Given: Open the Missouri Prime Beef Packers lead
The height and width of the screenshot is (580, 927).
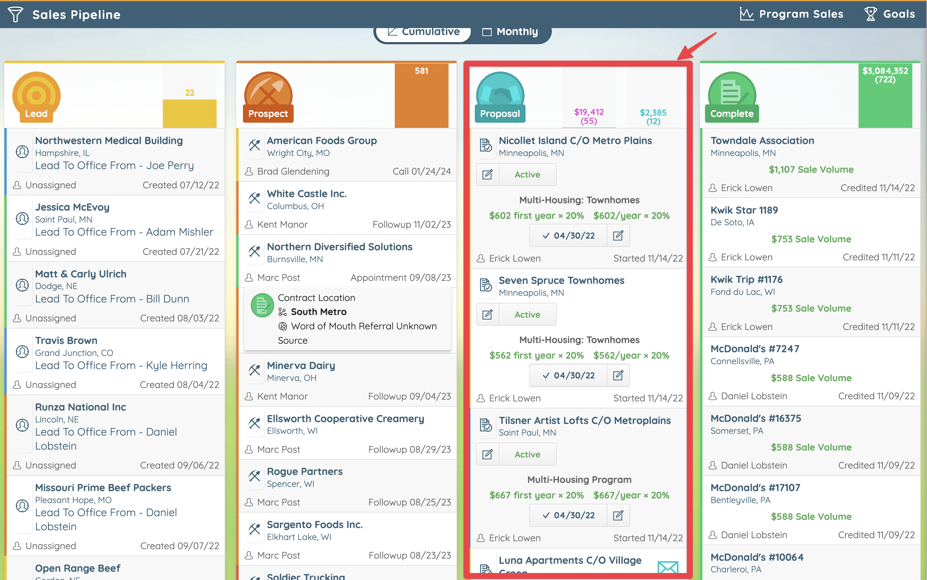Looking at the screenshot, I should [x=103, y=488].
